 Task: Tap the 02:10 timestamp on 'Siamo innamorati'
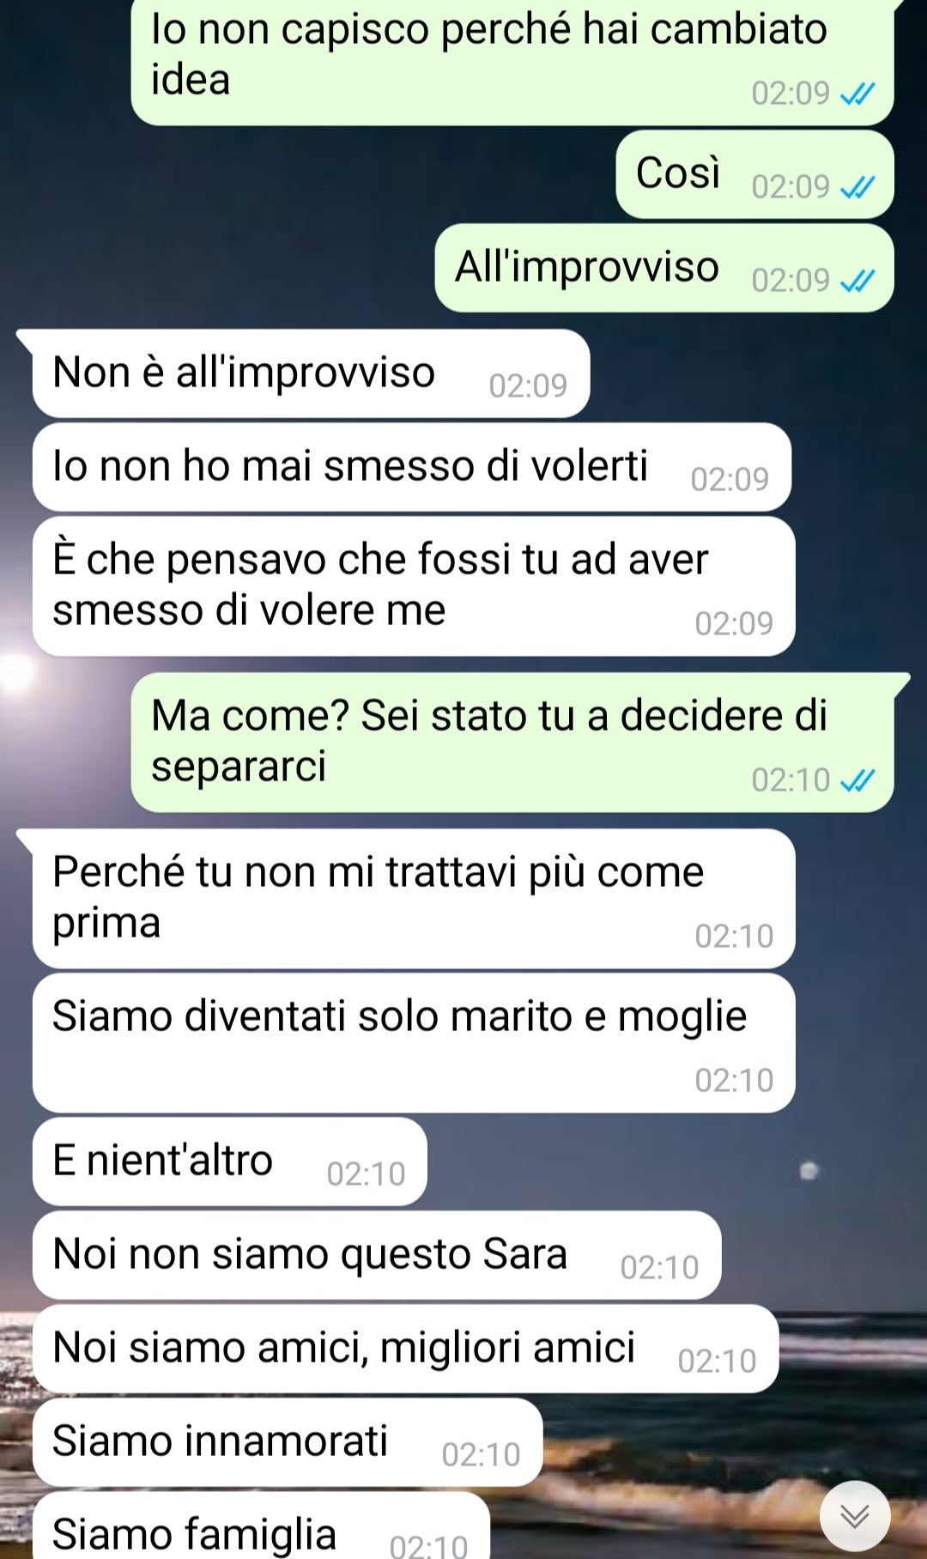[481, 1454]
